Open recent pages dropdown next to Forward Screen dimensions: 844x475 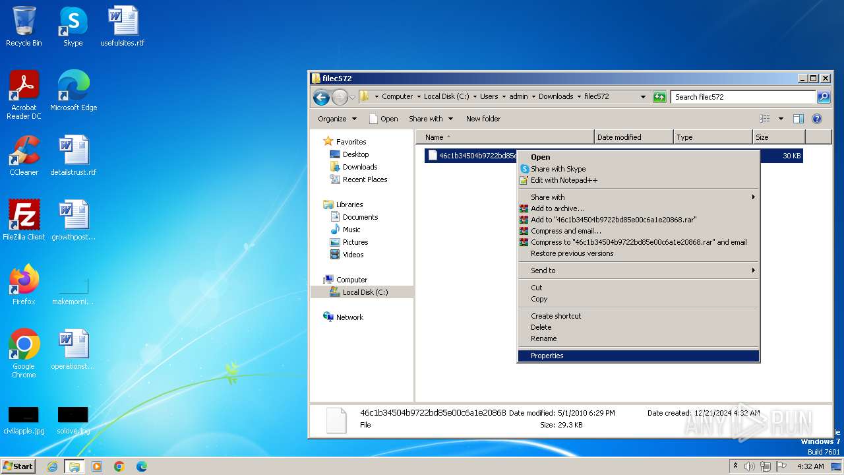pos(352,97)
